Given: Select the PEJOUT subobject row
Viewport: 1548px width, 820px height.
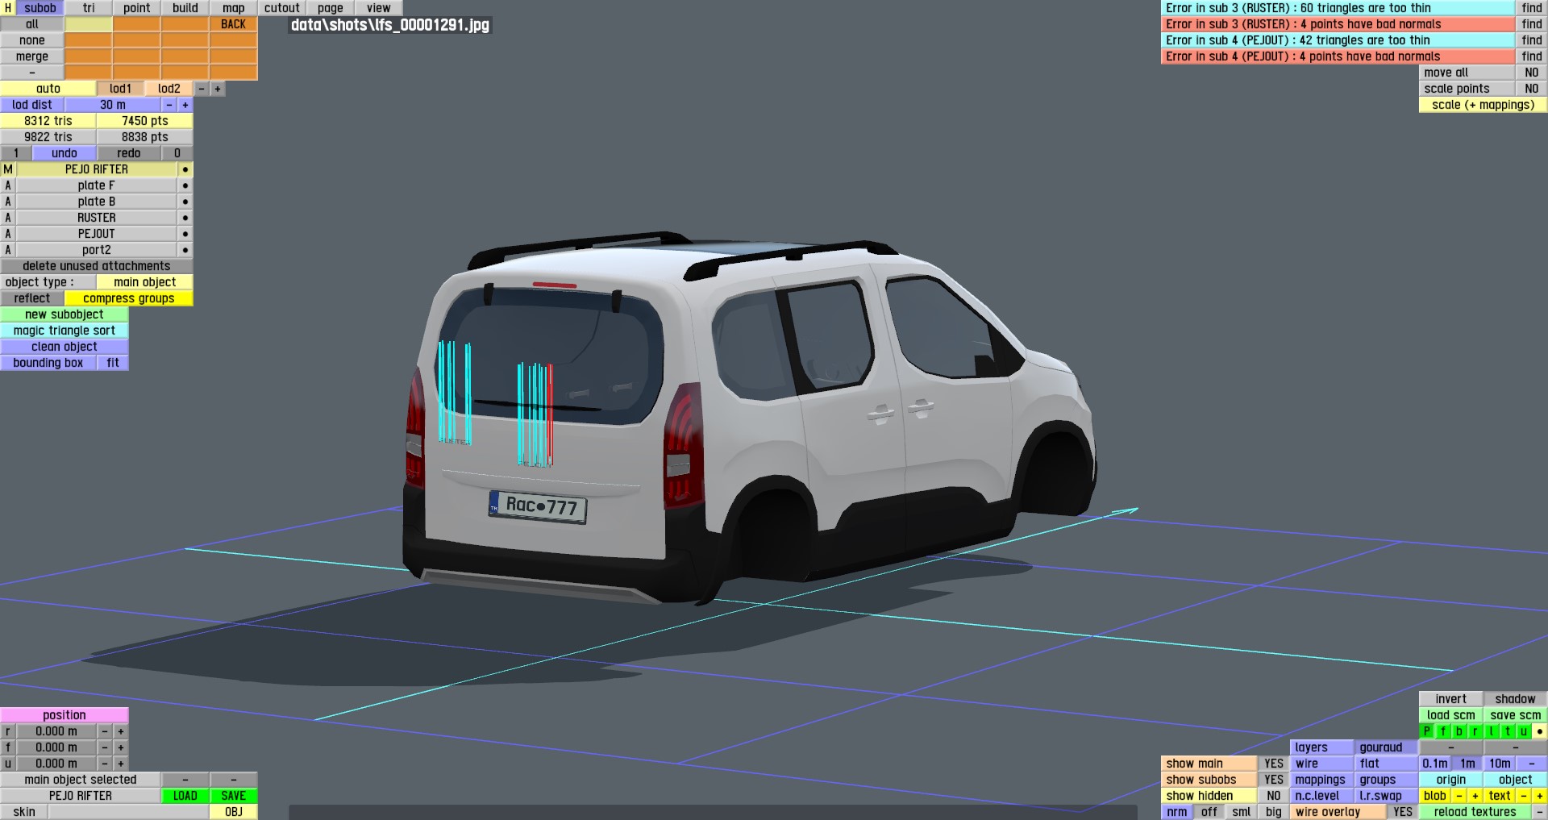Looking at the screenshot, I should pyautogui.click(x=97, y=234).
